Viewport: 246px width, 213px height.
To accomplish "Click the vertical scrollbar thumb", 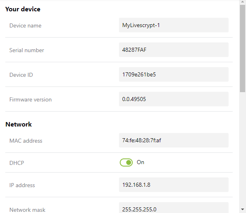I will point(242,49).
